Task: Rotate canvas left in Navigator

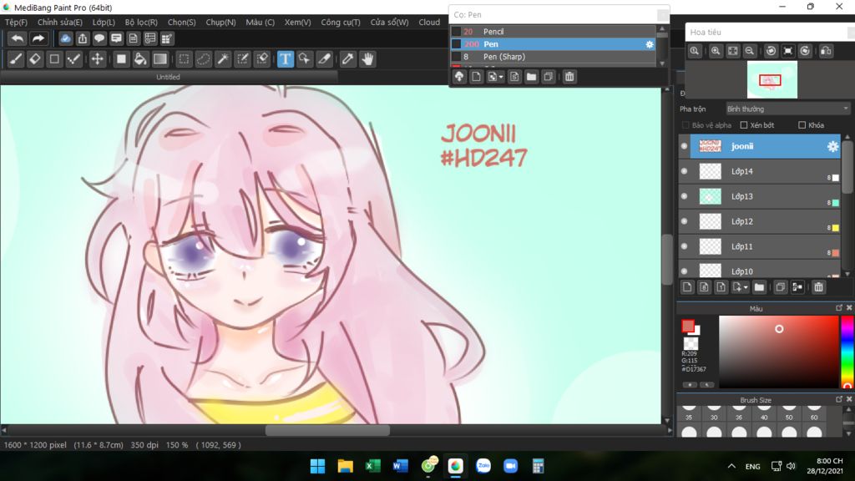Action: [x=771, y=51]
